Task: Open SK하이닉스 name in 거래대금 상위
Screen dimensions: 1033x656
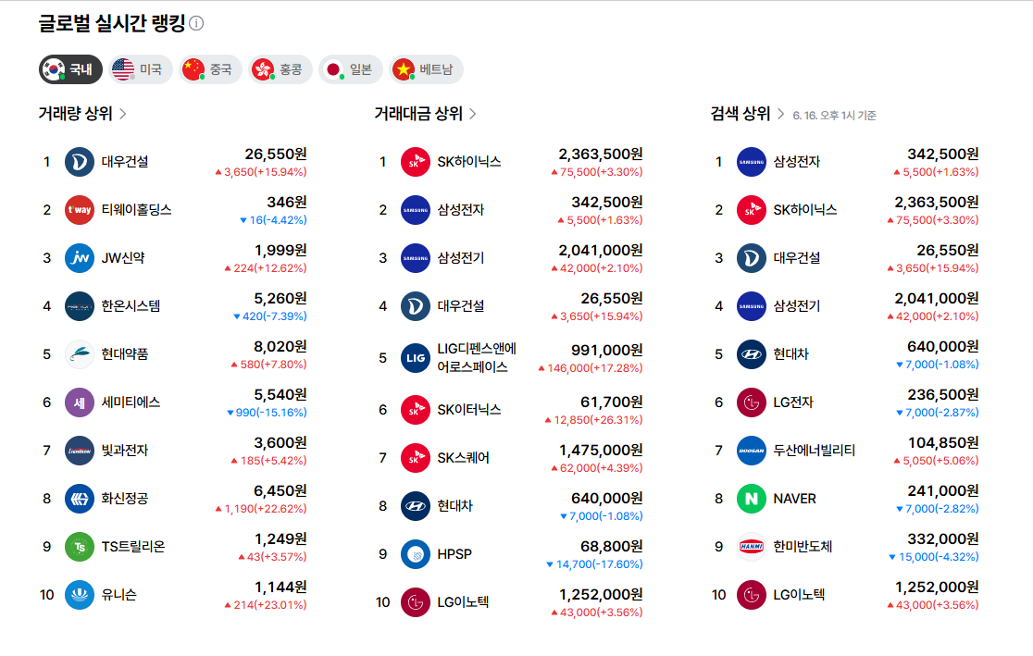Action: click(469, 162)
